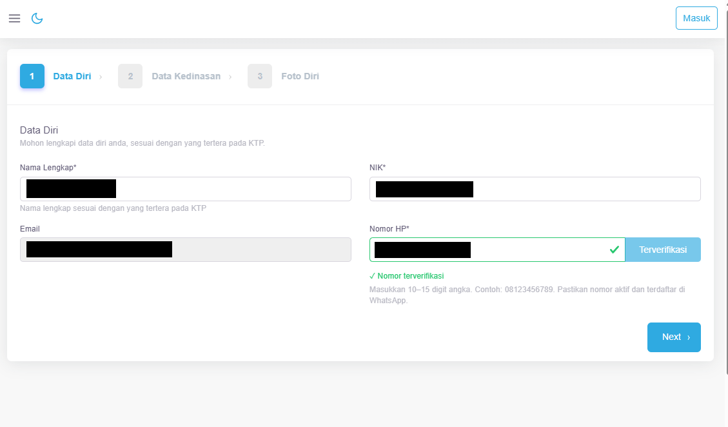The height and width of the screenshot is (427, 728).
Task: Toggle dark mode with the moon icon
Action: click(37, 18)
